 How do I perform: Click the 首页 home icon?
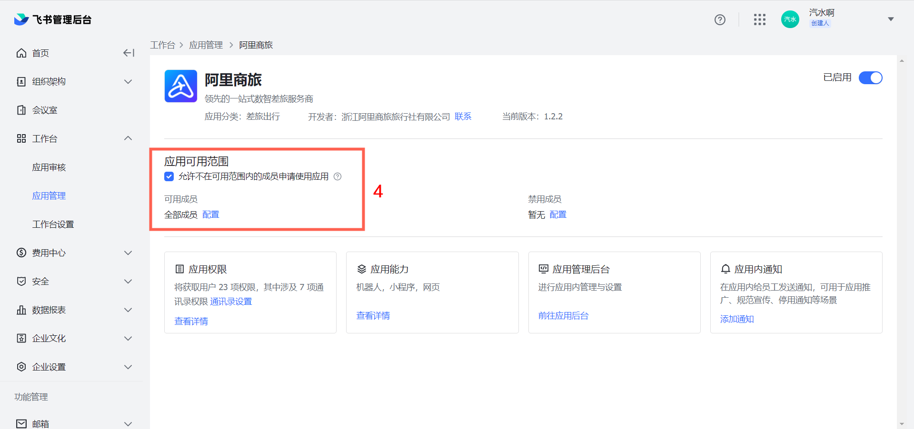pos(21,53)
